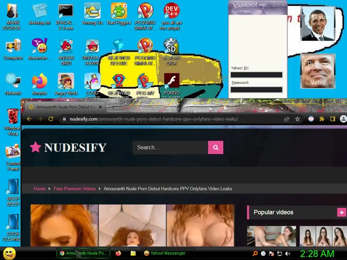Click the 2:28 AM taskbar clock
The height and width of the screenshot is (260, 347).
[317, 254]
